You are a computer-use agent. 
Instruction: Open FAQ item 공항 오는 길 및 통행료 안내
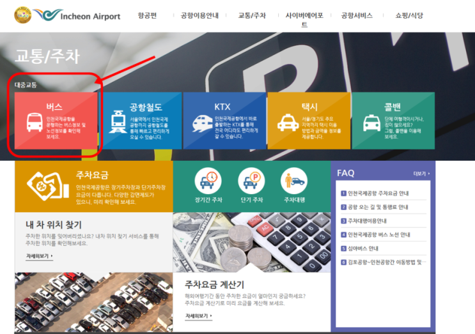click(x=375, y=208)
